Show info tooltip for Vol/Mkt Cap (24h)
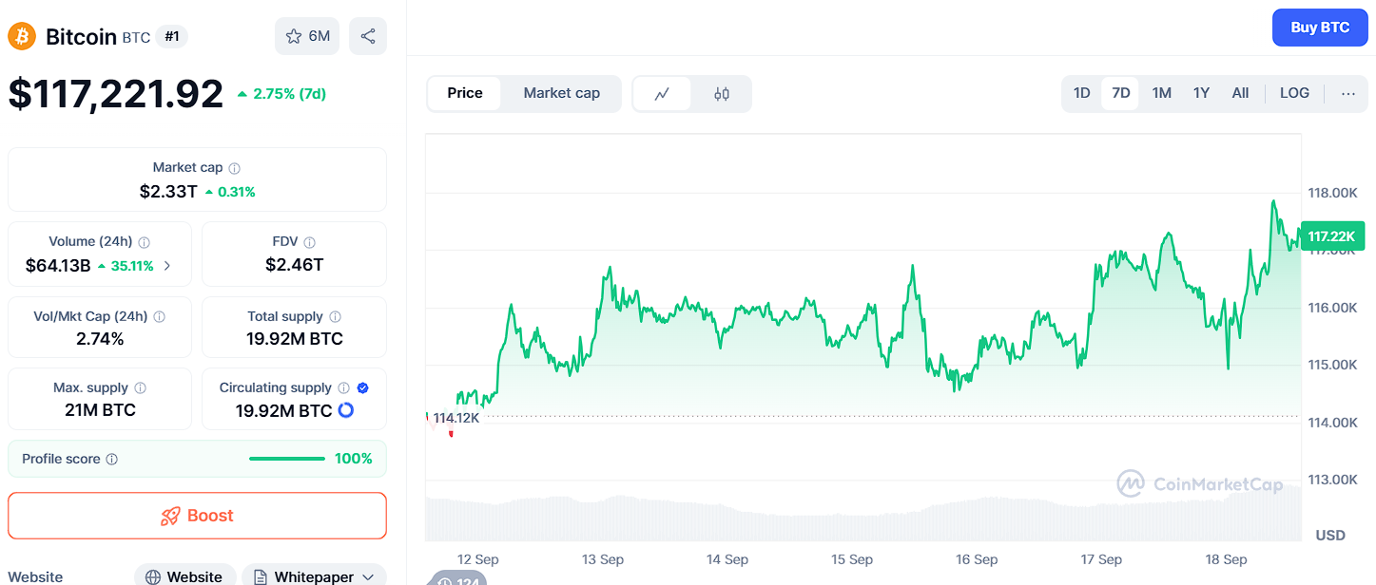This screenshot has height=585, width=1376. click(x=160, y=317)
